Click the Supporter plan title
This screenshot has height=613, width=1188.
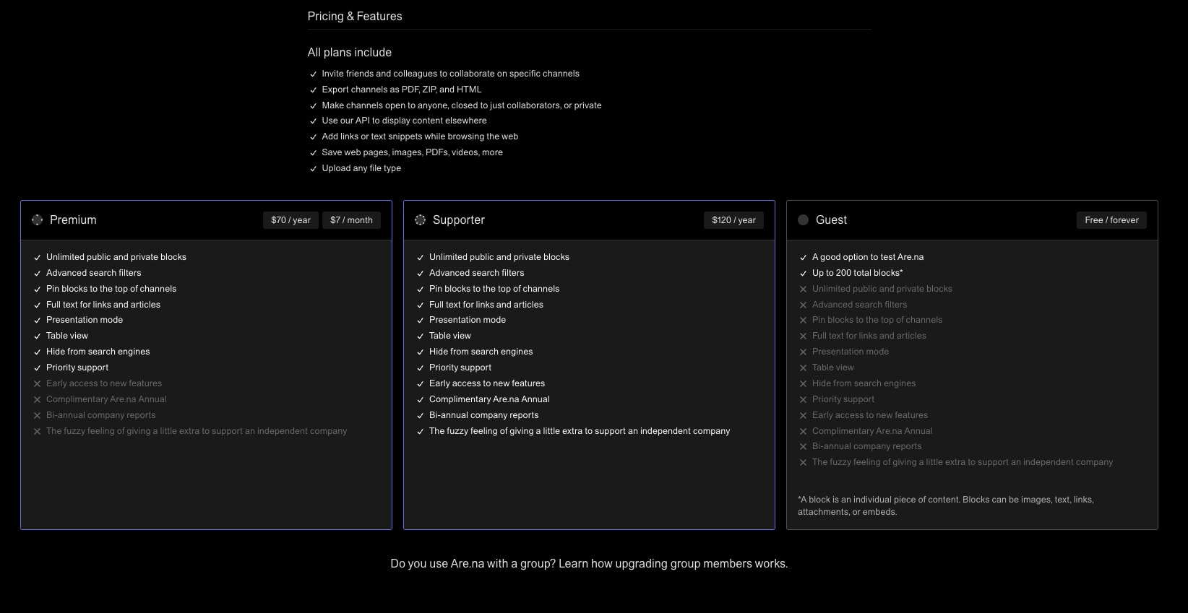click(x=459, y=219)
